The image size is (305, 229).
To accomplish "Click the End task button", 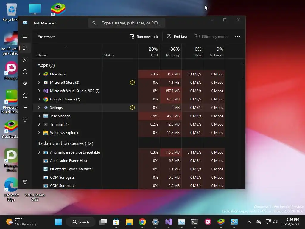I will 177,37.
